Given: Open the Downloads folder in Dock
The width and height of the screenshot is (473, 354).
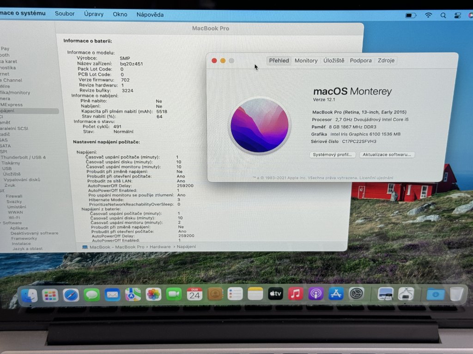Looking at the screenshot, I should pos(435,294).
